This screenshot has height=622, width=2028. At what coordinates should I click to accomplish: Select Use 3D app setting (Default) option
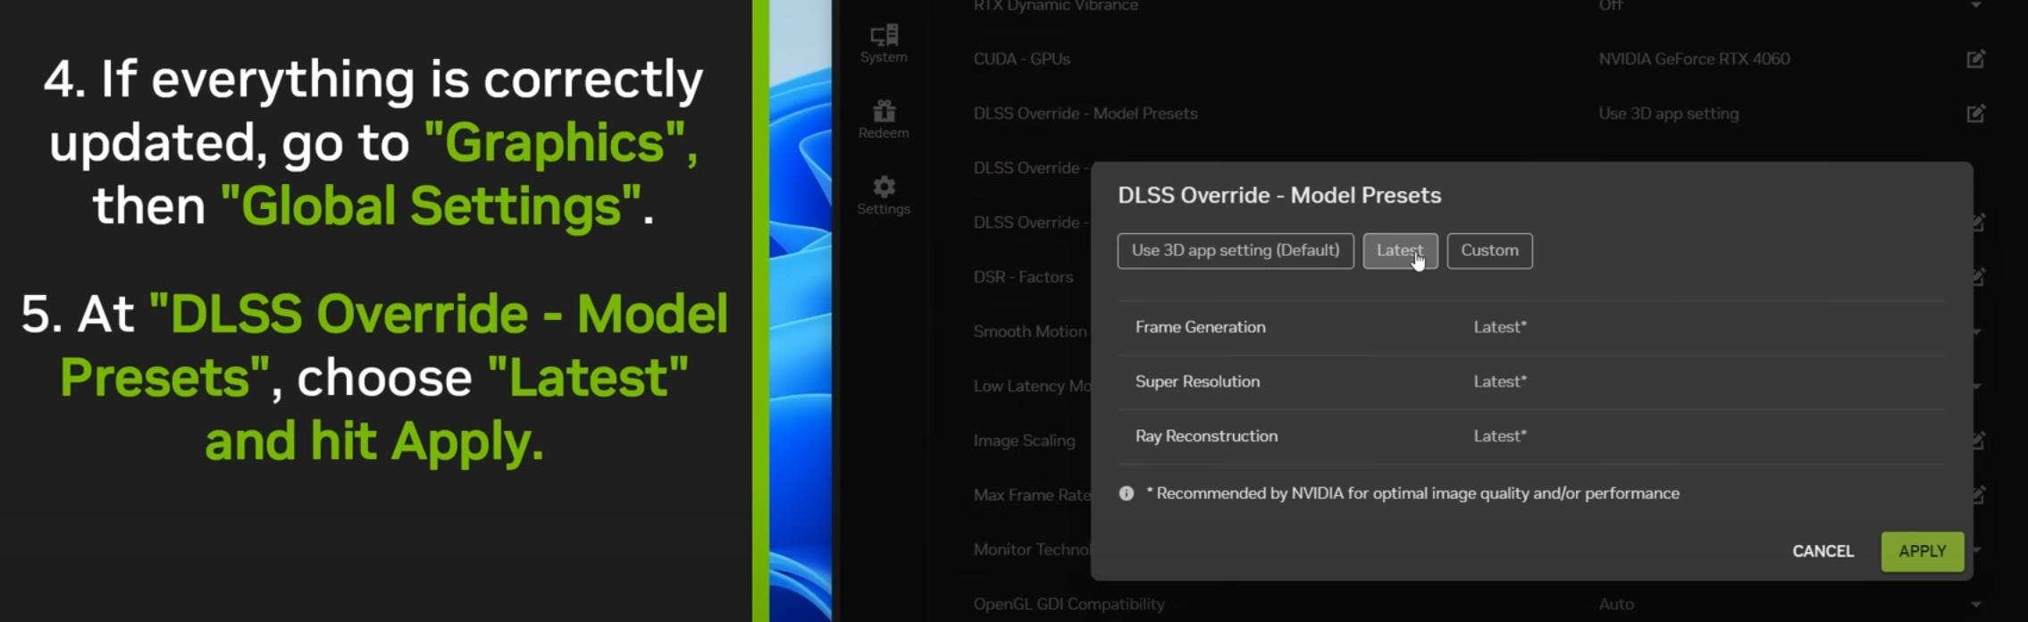(x=1235, y=250)
